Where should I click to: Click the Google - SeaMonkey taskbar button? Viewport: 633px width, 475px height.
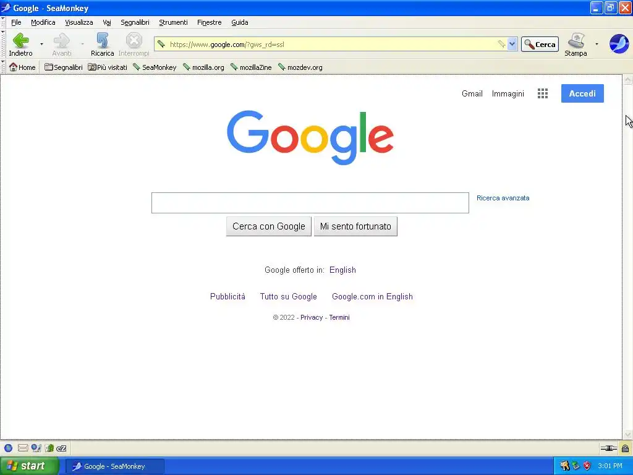pyautogui.click(x=114, y=466)
